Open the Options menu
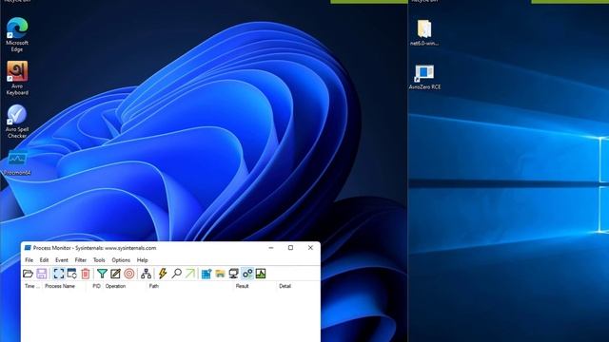 [121, 259]
